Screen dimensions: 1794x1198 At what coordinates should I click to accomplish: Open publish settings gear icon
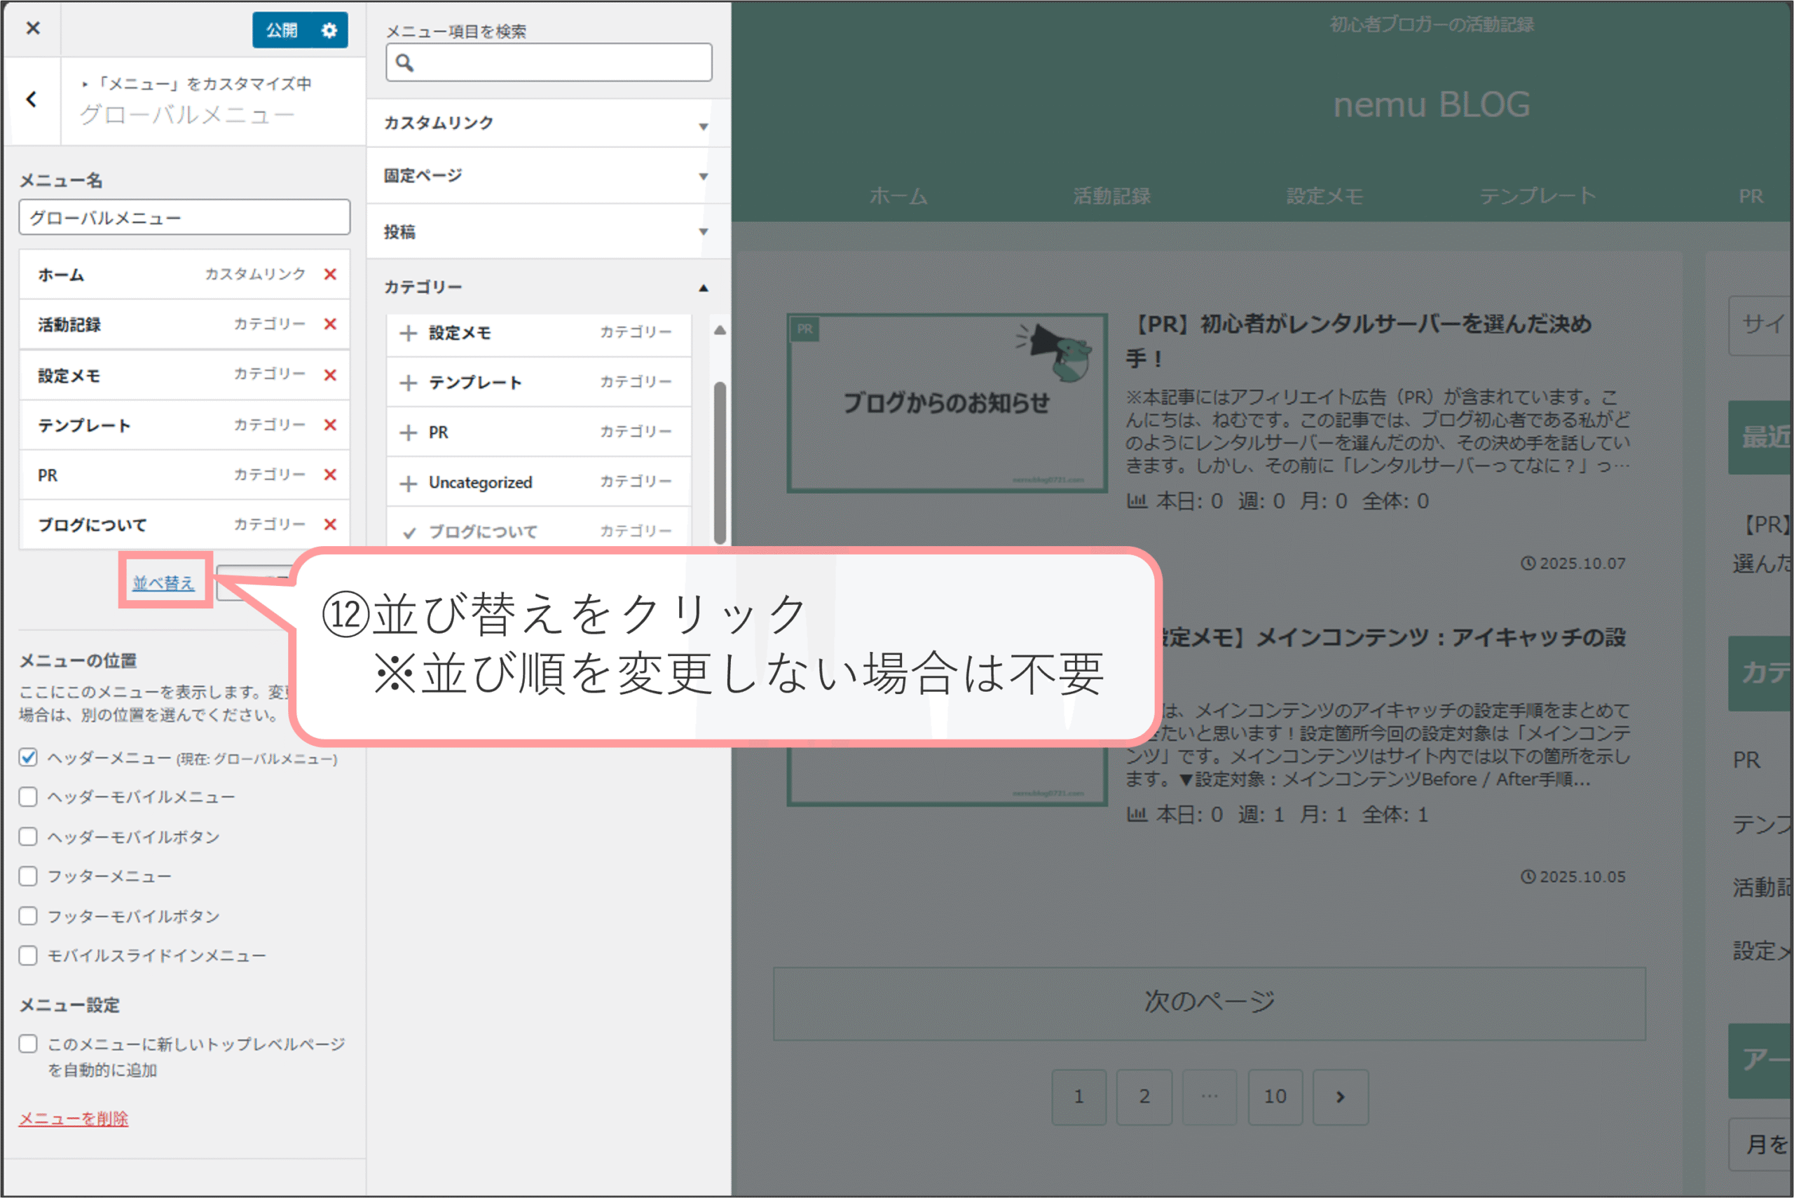[329, 31]
